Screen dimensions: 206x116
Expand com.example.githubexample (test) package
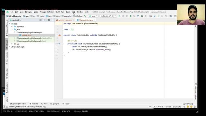pos(14,41)
